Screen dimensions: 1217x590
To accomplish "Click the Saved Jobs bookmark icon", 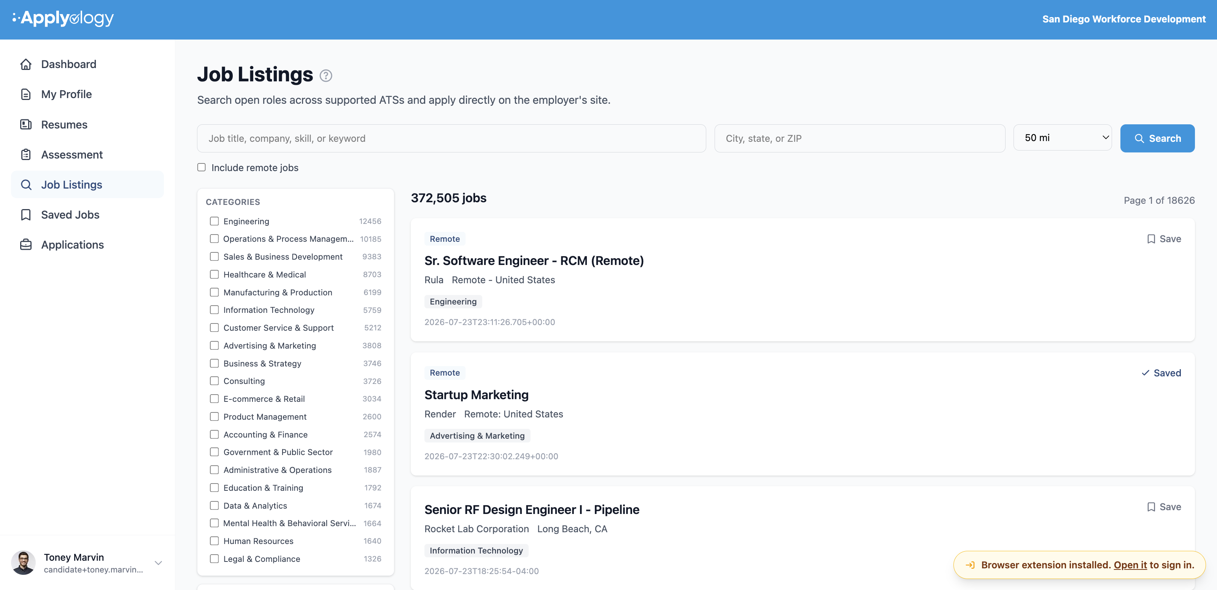I will click(26, 214).
